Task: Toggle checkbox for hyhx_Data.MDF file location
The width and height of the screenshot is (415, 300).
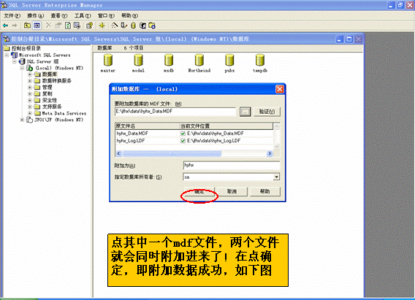Action: coord(183,134)
